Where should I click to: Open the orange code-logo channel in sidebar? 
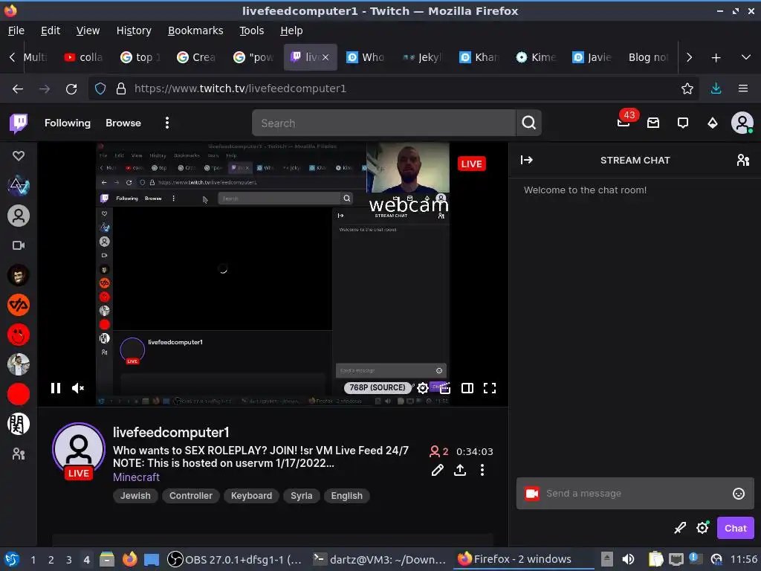(x=19, y=305)
